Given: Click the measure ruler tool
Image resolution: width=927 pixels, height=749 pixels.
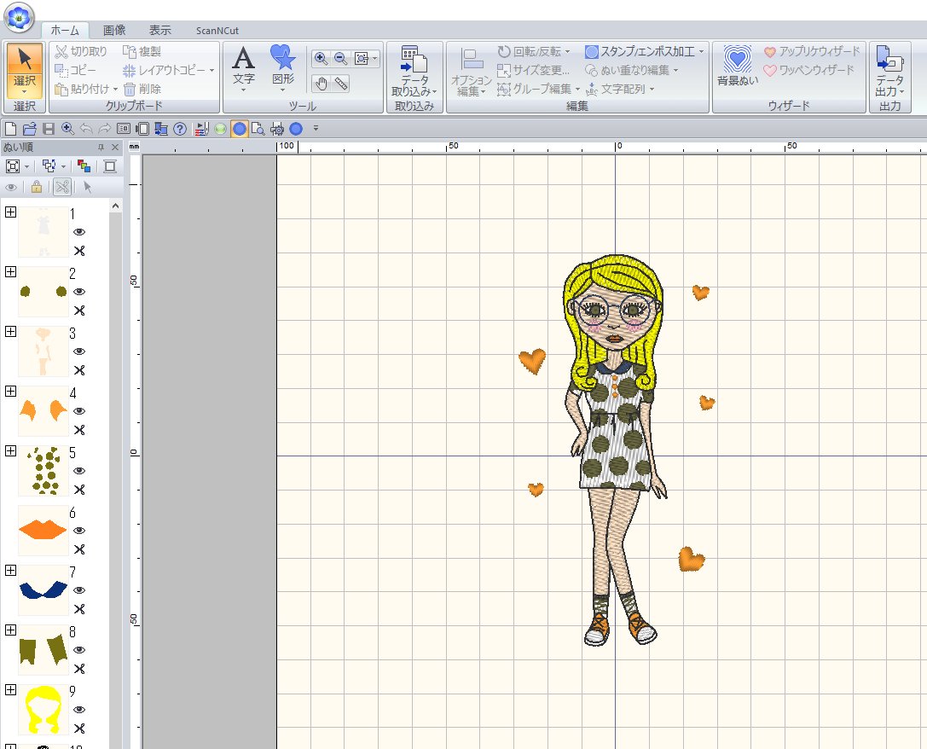Looking at the screenshot, I should tap(341, 83).
